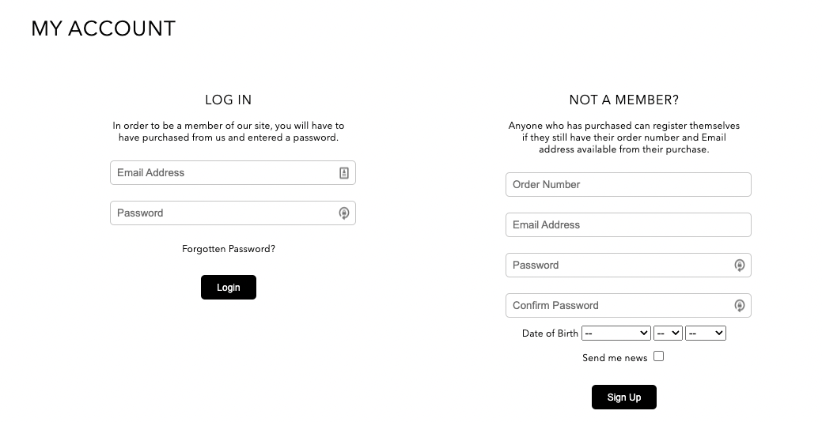The image size is (822, 422).
Task: Click the contact autofill icon in login email field
Action: click(344, 173)
